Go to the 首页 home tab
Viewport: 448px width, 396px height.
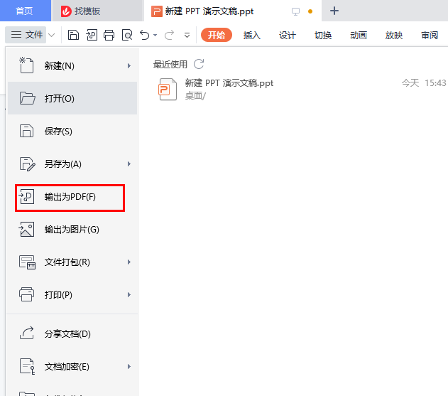point(24,11)
